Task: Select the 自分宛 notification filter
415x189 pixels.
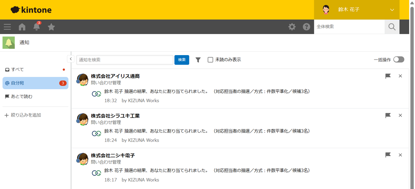Action: pyautogui.click(x=35, y=83)
